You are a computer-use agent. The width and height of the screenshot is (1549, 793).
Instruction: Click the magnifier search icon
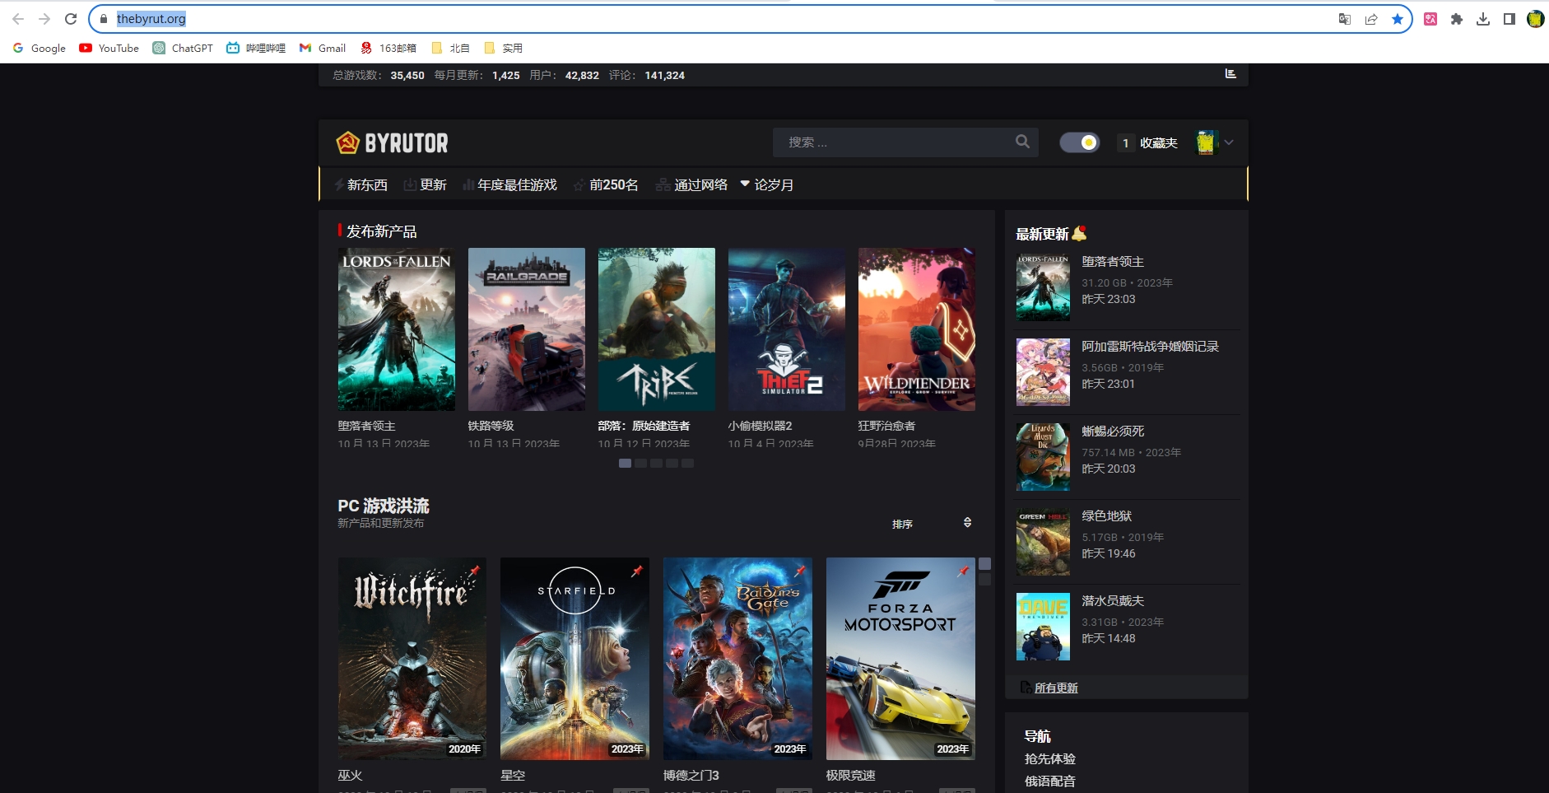1022,142
